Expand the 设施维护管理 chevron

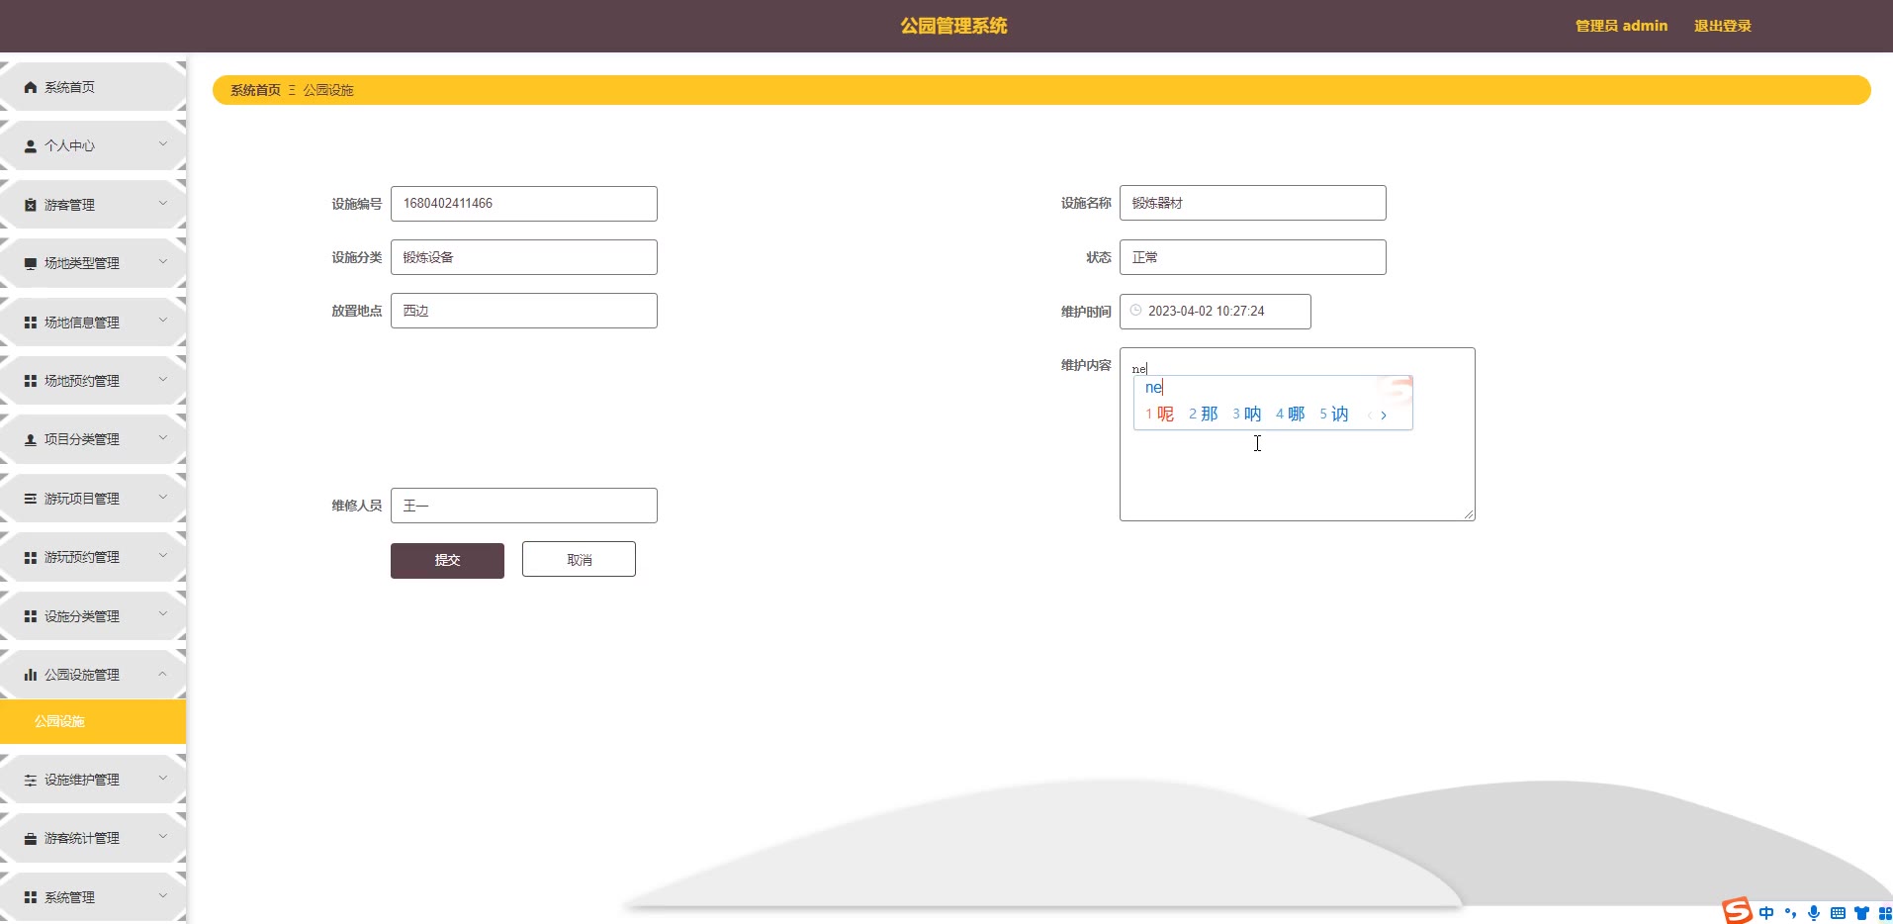coord(163,779)
